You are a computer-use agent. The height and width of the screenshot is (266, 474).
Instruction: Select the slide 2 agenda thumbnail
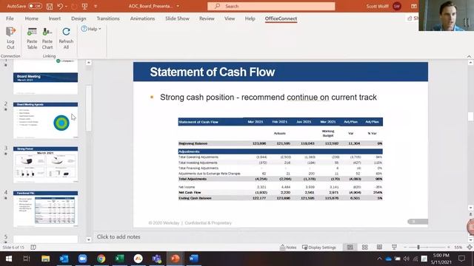tap(45, 120)
